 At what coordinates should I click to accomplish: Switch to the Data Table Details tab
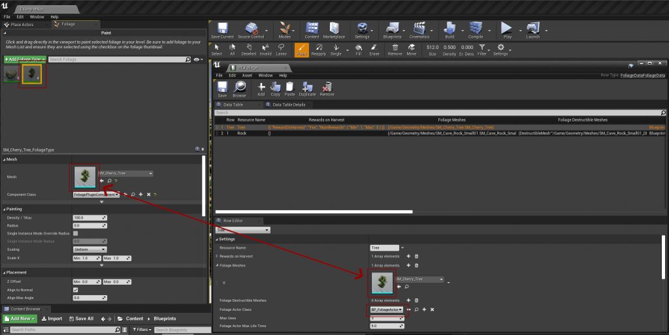pyautogui.click(x=288, y=105)
